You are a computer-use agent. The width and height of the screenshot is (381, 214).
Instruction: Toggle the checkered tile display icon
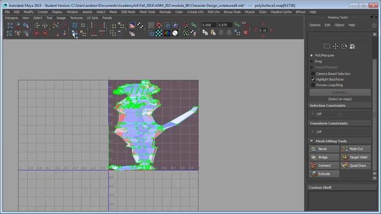pyautogui.click(x=159, y=33)
